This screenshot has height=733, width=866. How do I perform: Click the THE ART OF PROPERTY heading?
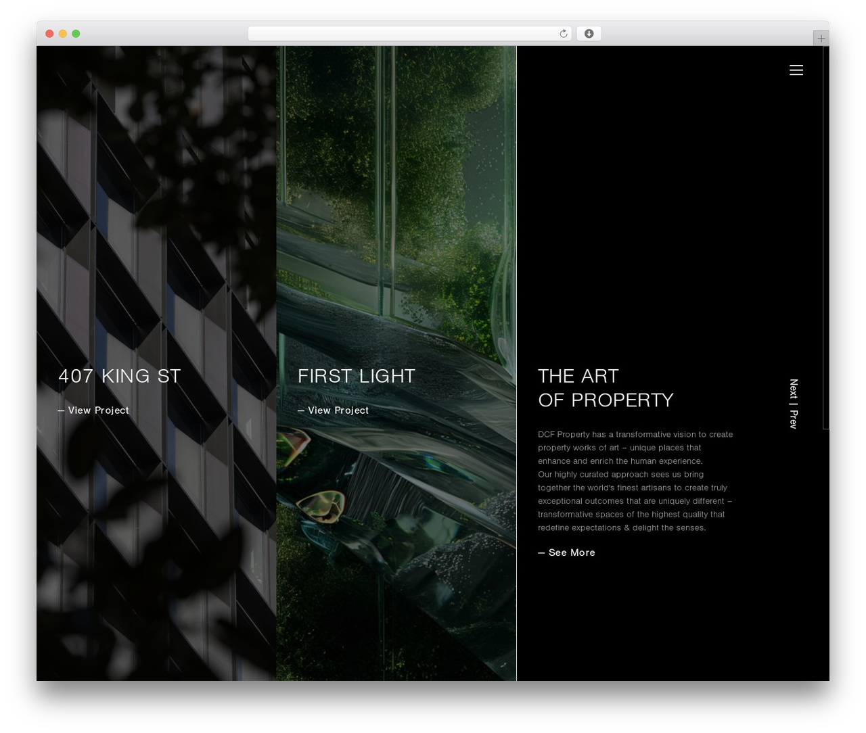(606, 388)
